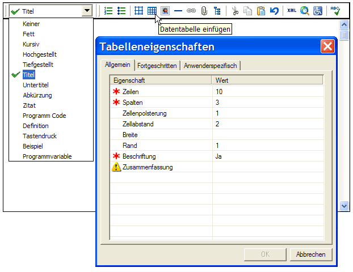Apply Programmvariable style
The image size is (353, 272).
click(x=47, y=156)
